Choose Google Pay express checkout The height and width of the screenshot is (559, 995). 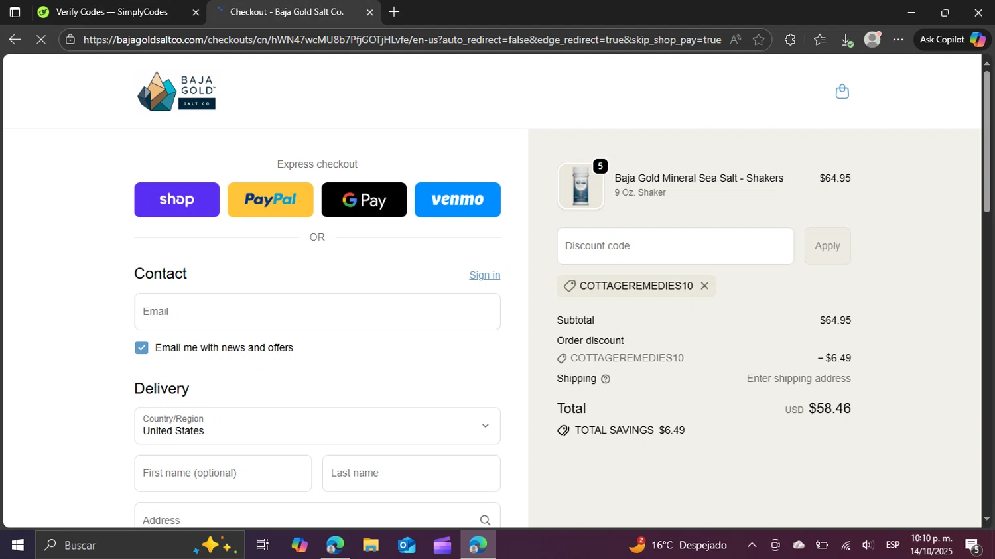tap(364, 200)
